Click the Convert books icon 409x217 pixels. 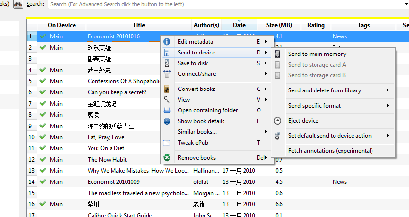click(x=167, y=89)
